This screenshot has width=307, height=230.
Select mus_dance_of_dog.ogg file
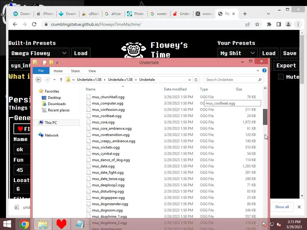tap(111, 160)
